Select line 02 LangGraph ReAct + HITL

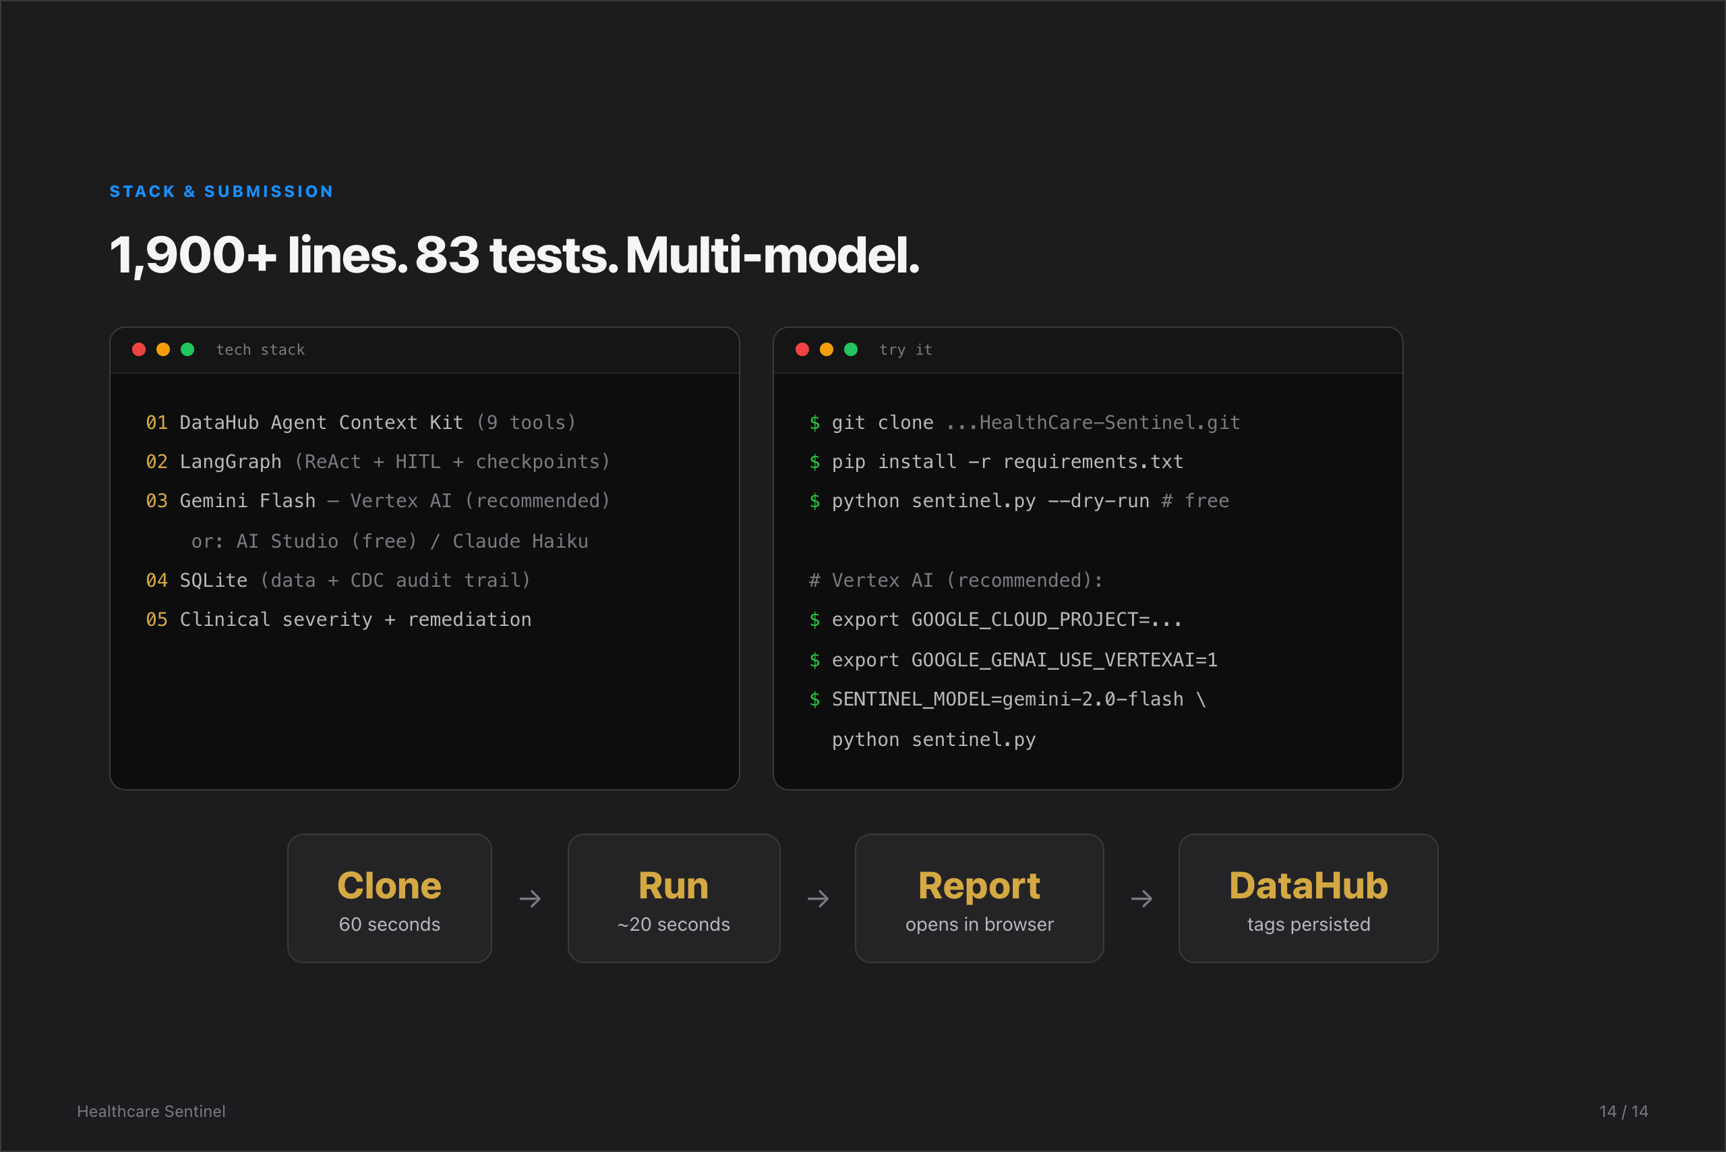378,461
